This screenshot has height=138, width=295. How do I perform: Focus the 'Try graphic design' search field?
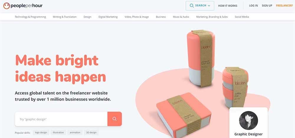click(61, 119)
